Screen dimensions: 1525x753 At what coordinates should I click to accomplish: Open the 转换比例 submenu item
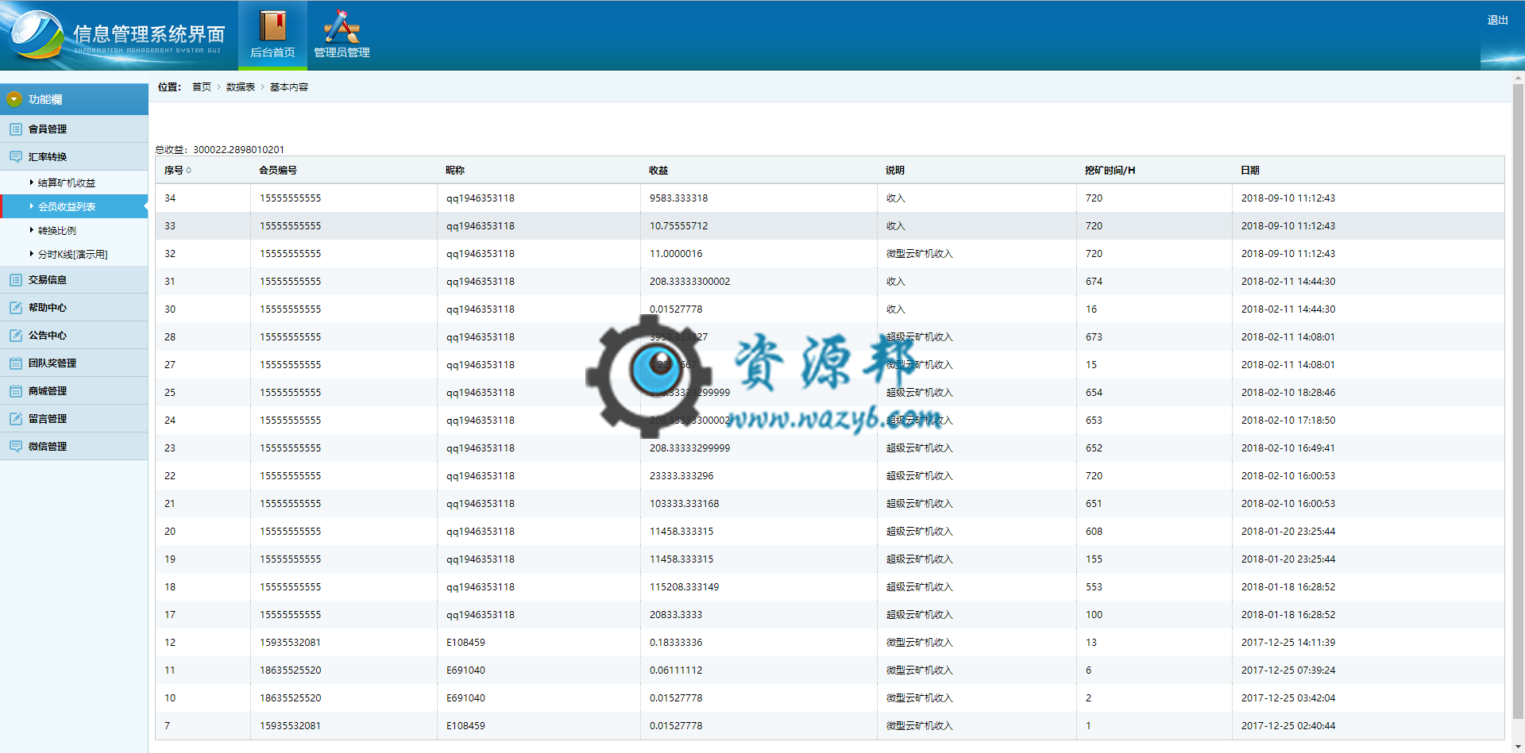pyautogui.click(x=57, y=230)
